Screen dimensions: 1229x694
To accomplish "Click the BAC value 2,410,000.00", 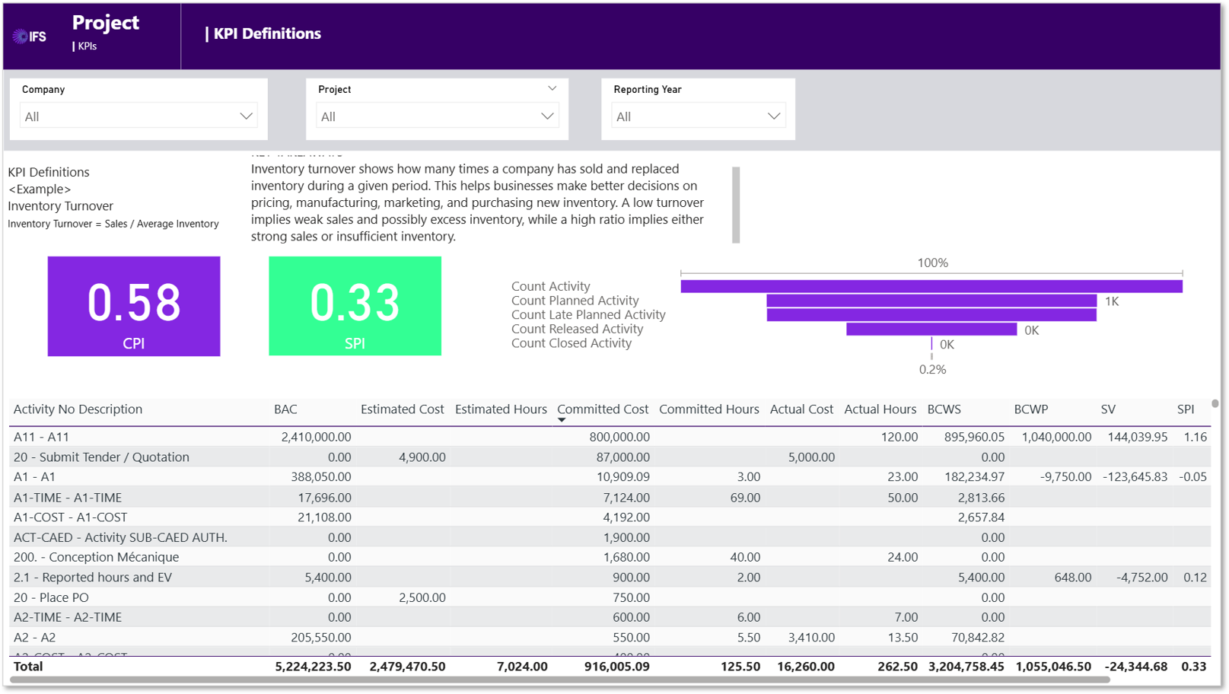I will (316, 437).
